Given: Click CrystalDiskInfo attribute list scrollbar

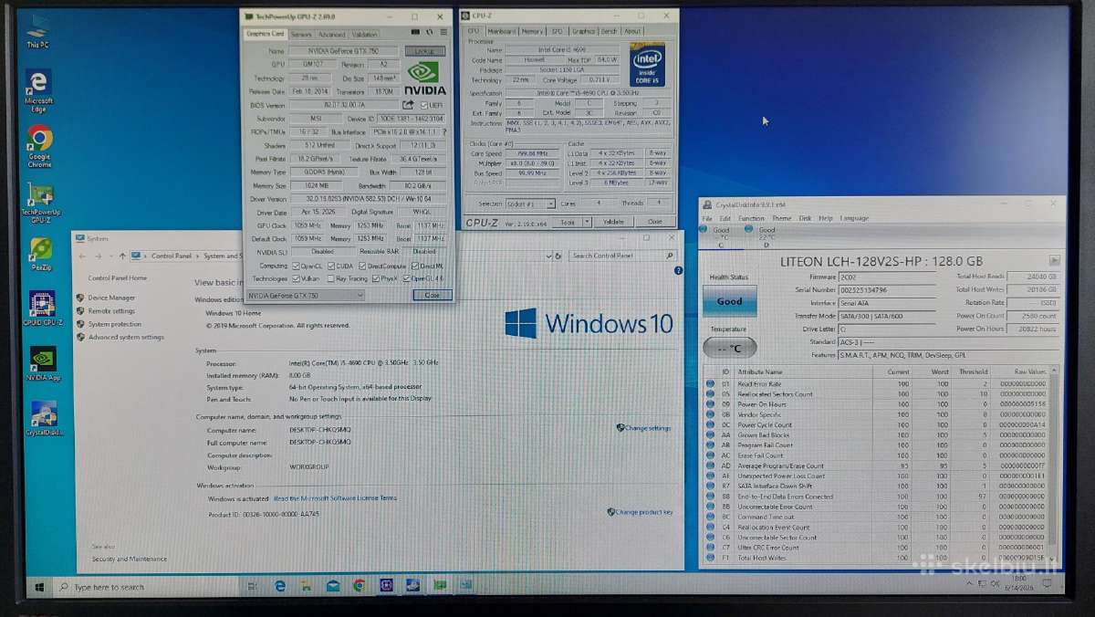Looking at the screenshot, I should [1055, 465].
